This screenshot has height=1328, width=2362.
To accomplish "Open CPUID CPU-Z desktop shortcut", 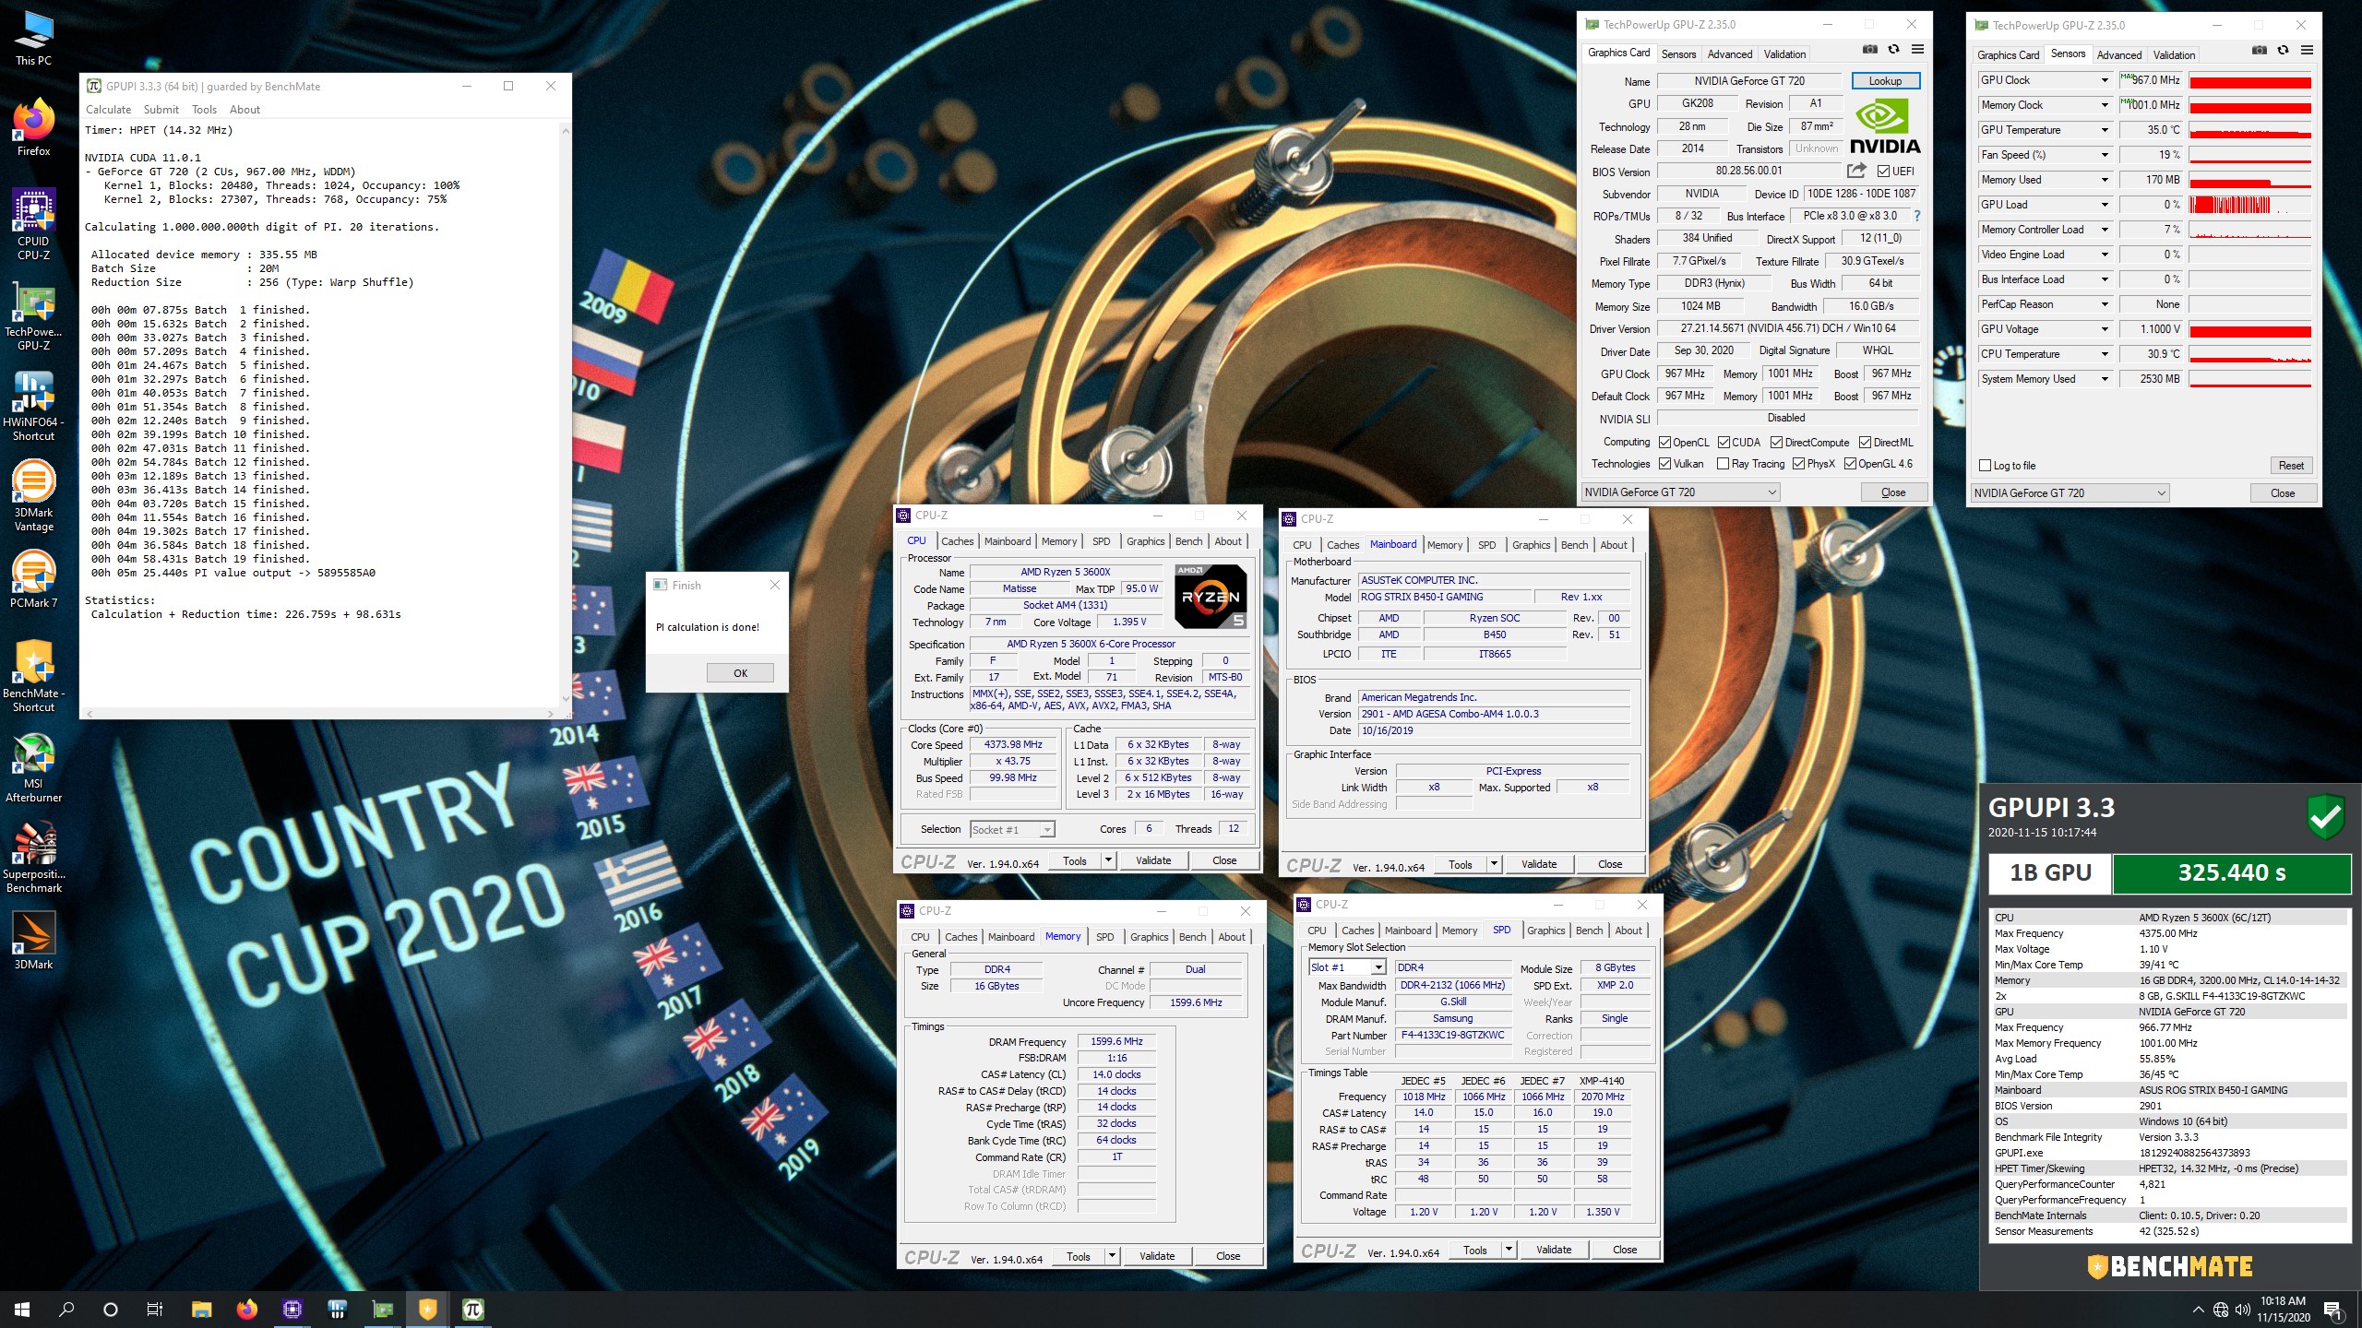I will point(33,224).
